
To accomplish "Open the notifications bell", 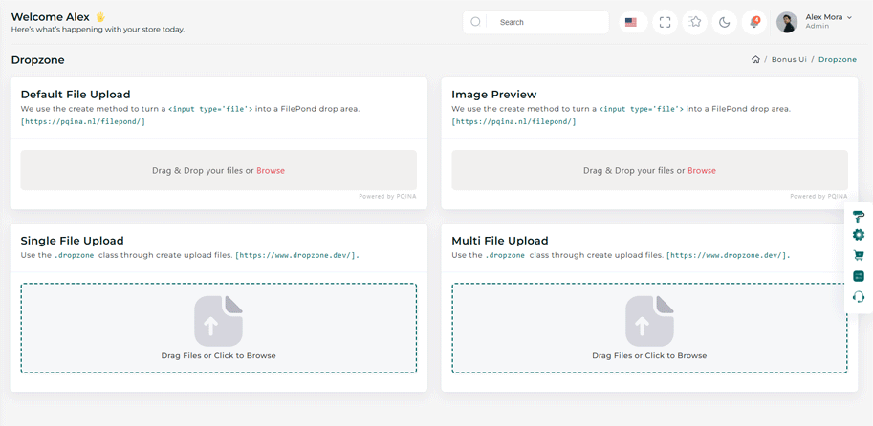I will coord(754,22).
